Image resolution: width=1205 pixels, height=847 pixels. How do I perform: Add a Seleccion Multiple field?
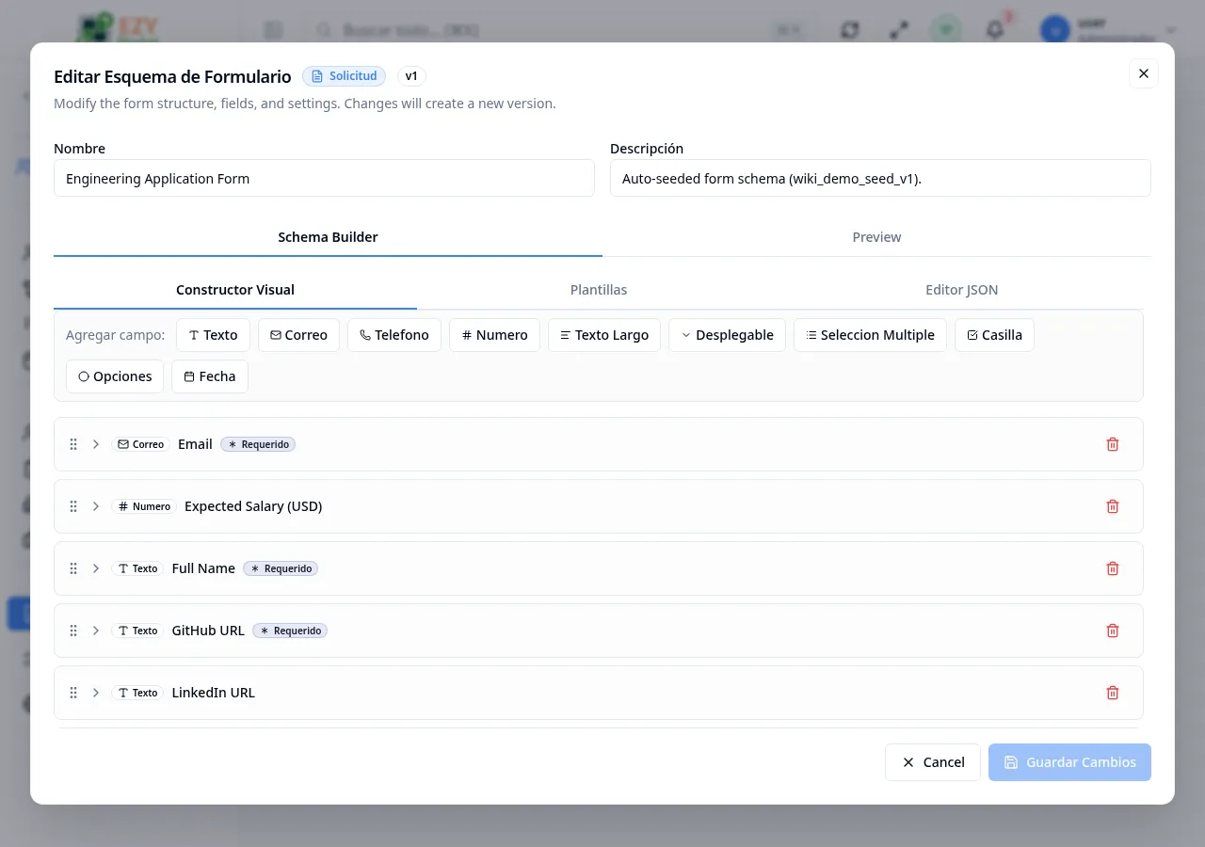point(870,335)
